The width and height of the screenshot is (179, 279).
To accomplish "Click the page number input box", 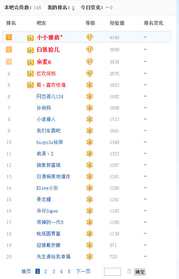I will tap(113, 272).
